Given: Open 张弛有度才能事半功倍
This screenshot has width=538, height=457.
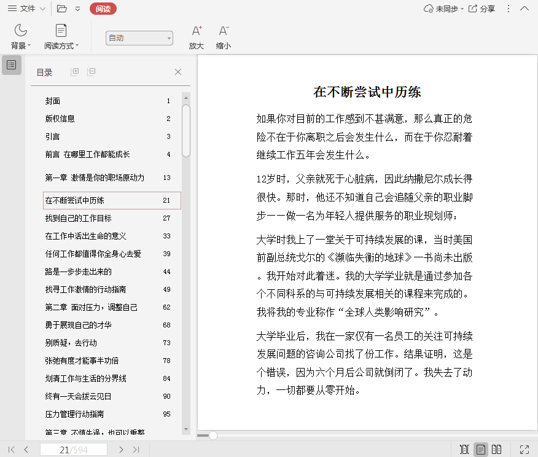Looking at the screenshot, I should click(x=112, y=361).
